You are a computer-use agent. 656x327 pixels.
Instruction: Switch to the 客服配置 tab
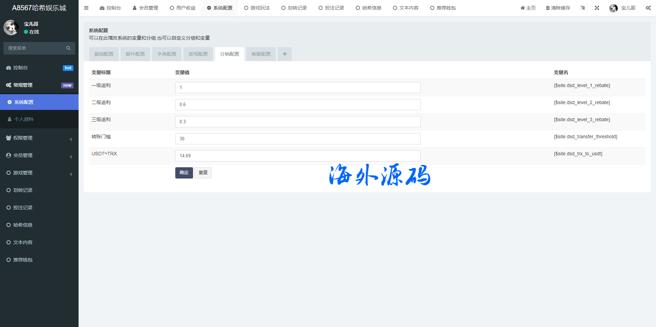pos(261,54)
